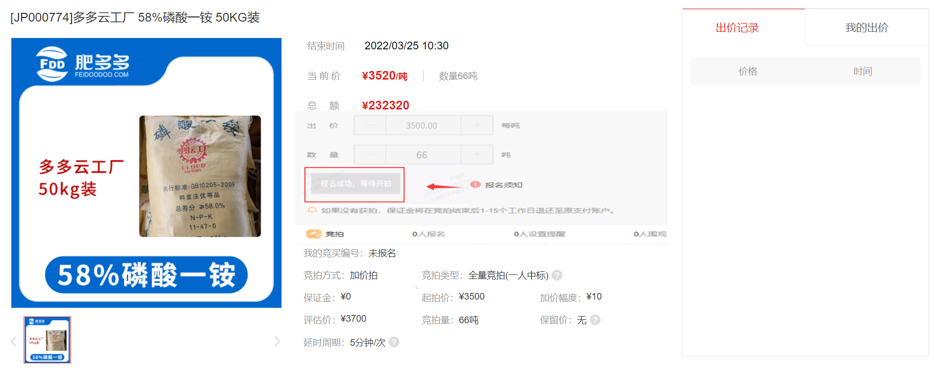
Task: Decrease bid price with minus button
Action: point(370,125)
